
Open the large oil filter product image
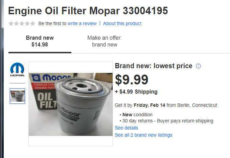pyautogui.click(x=70, y=104)
